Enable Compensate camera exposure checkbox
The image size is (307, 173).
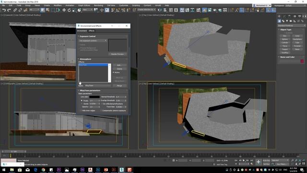101,111
